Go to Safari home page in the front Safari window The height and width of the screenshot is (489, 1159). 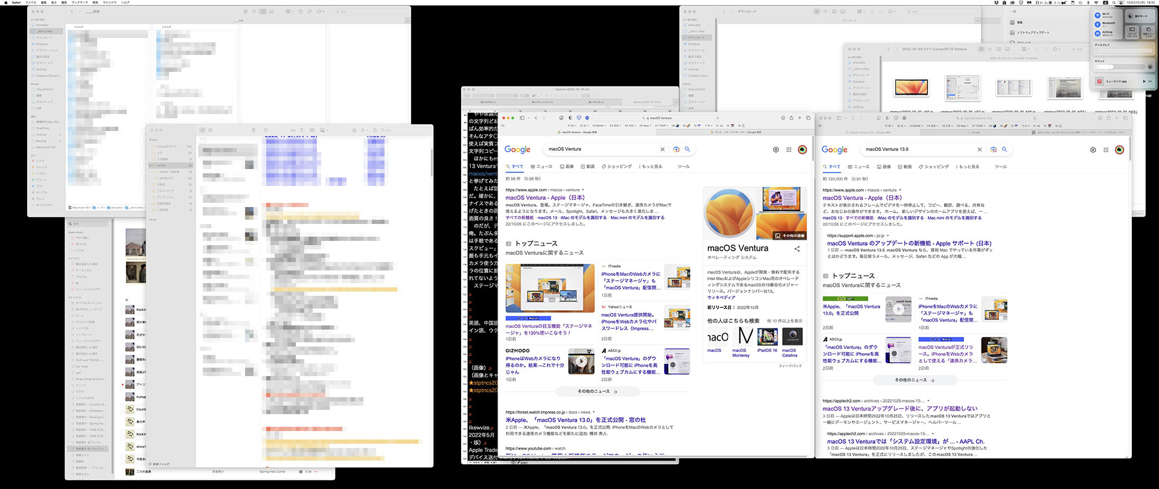pos(561,118)
